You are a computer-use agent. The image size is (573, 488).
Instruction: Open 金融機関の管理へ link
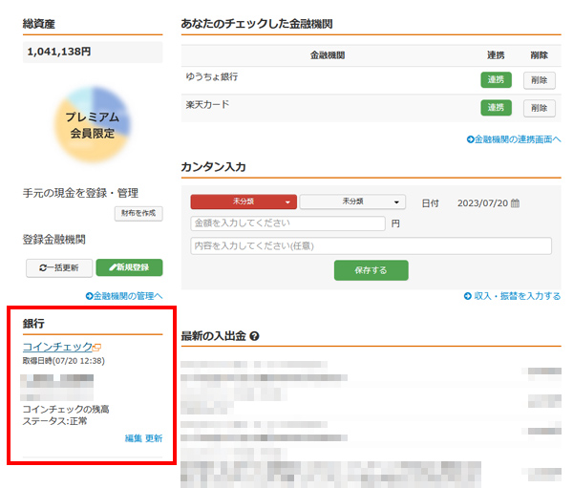[124, 296]
